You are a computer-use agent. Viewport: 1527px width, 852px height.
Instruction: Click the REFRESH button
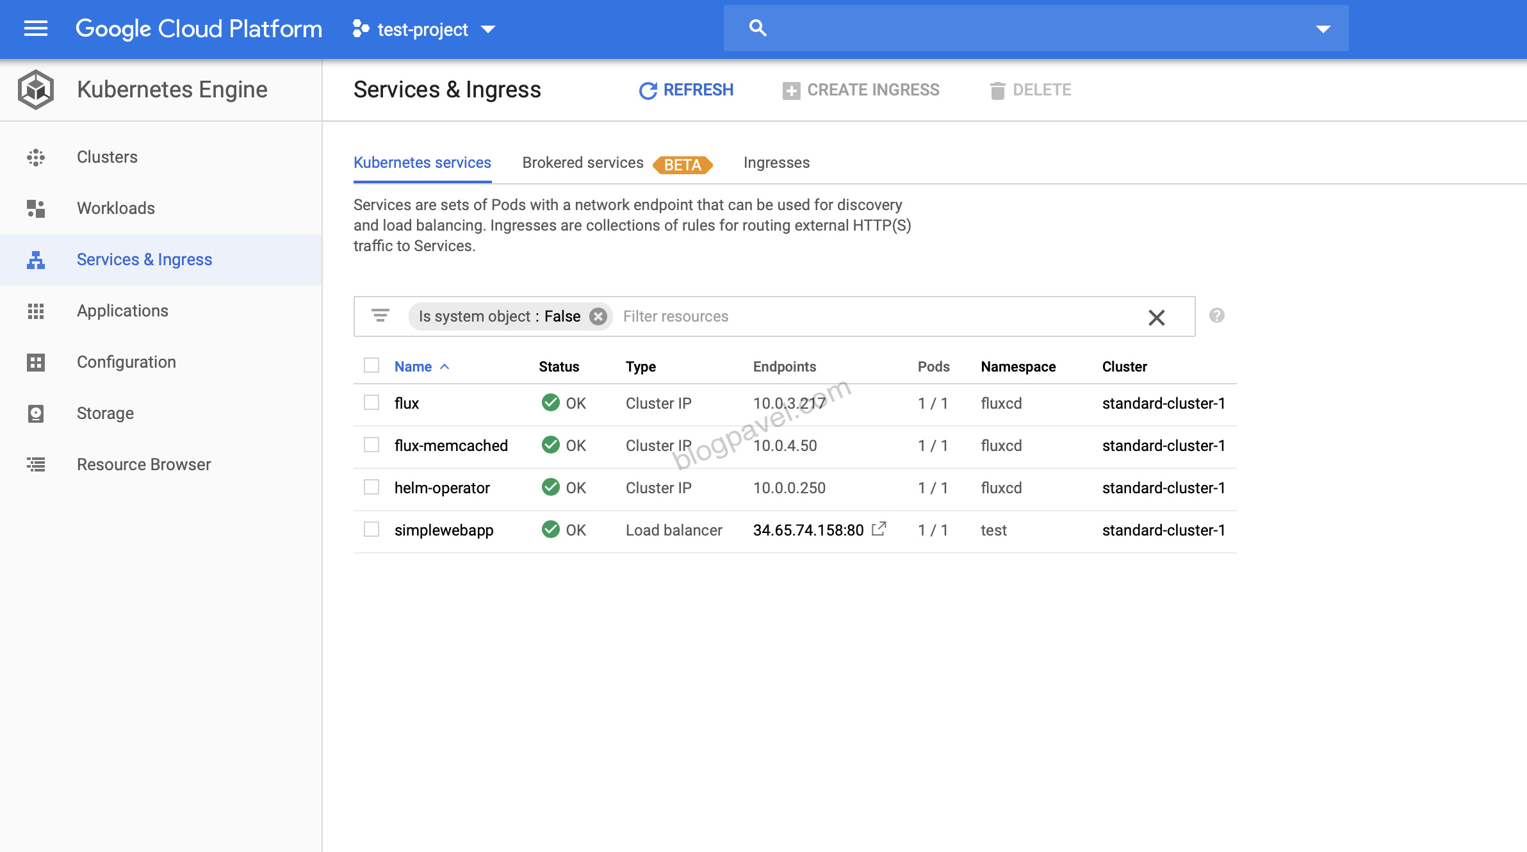tap(687, 90)
